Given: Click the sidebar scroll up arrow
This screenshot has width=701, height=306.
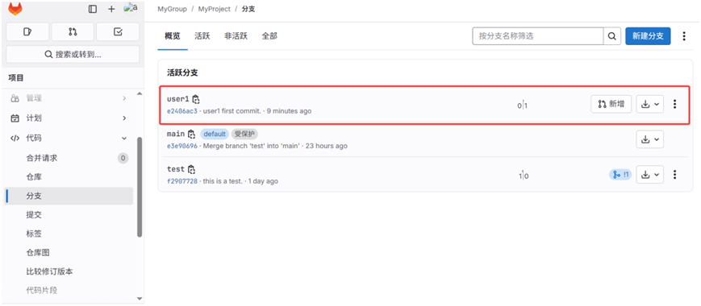Looking at the screenshot, I should point(139,93).
